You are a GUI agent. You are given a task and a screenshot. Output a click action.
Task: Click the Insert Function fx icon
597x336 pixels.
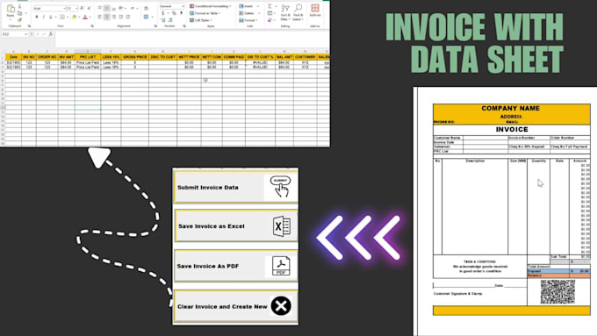pos(51,34)
